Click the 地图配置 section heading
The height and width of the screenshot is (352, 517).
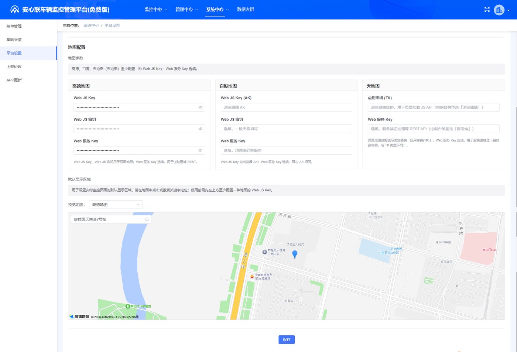(77, 47)
